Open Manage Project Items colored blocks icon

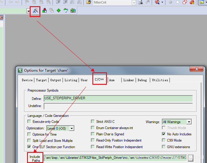[45, 10]
